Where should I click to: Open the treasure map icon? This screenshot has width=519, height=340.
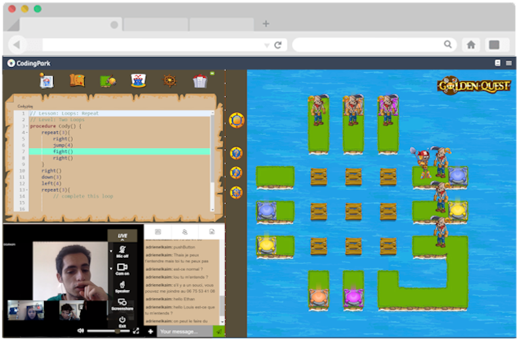click(77, 80)
